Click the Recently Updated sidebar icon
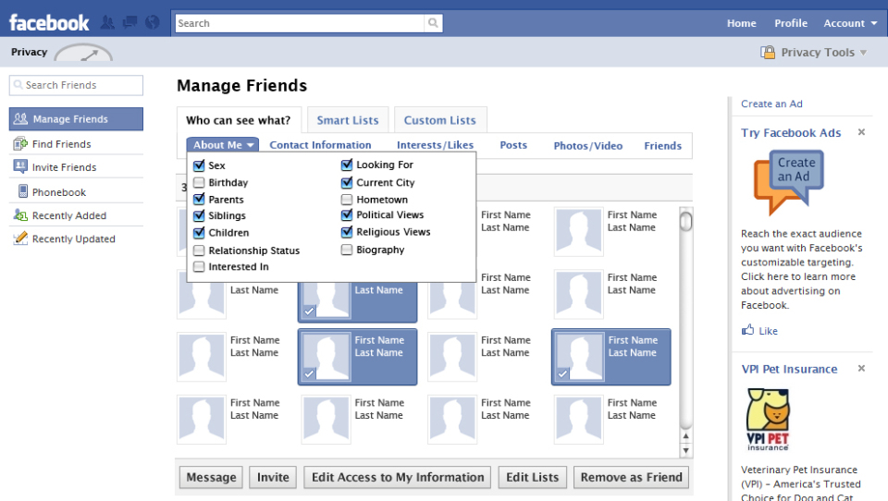Image resolution: width=888 pixels, height=501 pixels. point(20,238)
